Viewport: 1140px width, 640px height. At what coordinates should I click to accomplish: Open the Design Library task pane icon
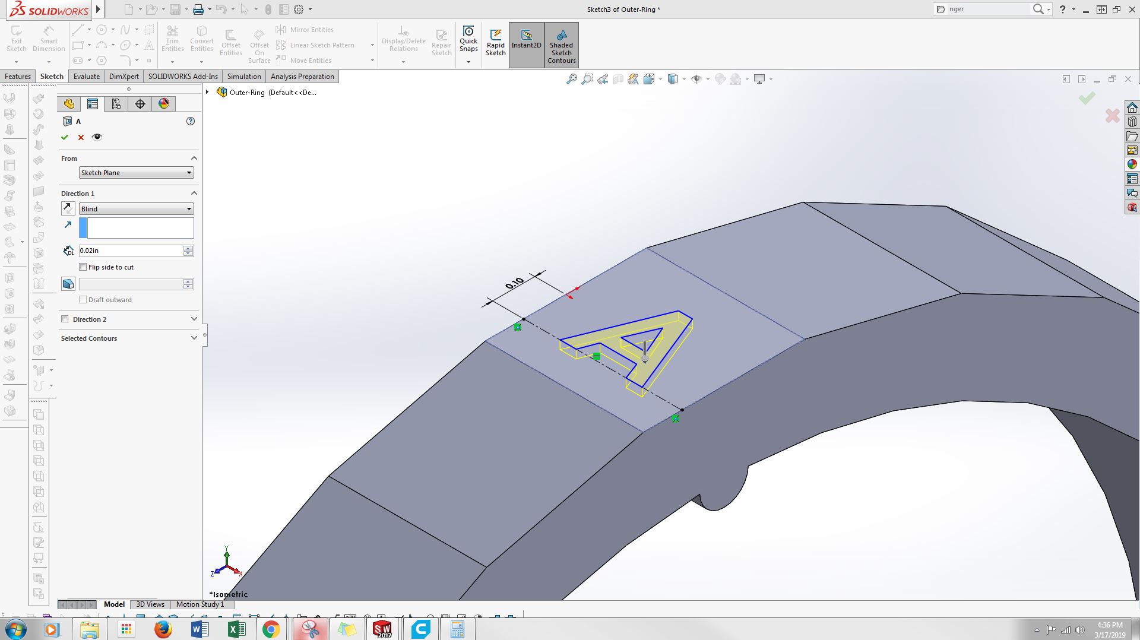1132,122
